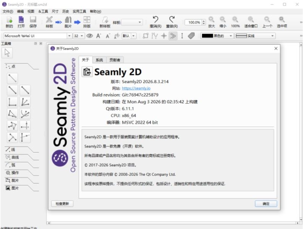Viewport: 303px width, 229px height.
Task: Open the 文件(F) menu
Action: point(8,11)
